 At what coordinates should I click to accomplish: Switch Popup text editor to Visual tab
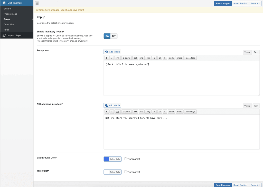tap(247, 52)
